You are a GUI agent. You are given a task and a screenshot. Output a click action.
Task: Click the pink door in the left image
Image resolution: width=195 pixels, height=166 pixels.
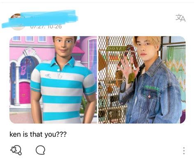tap(25, 93)
